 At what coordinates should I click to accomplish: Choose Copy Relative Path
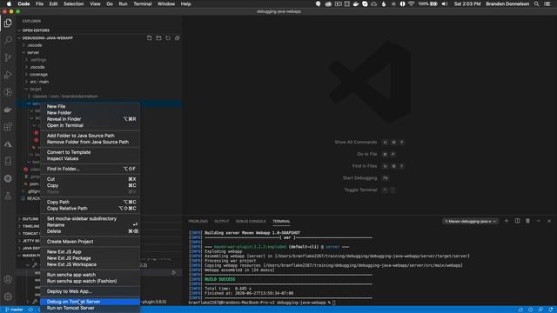pyautogui.click(x=91, y=209)
